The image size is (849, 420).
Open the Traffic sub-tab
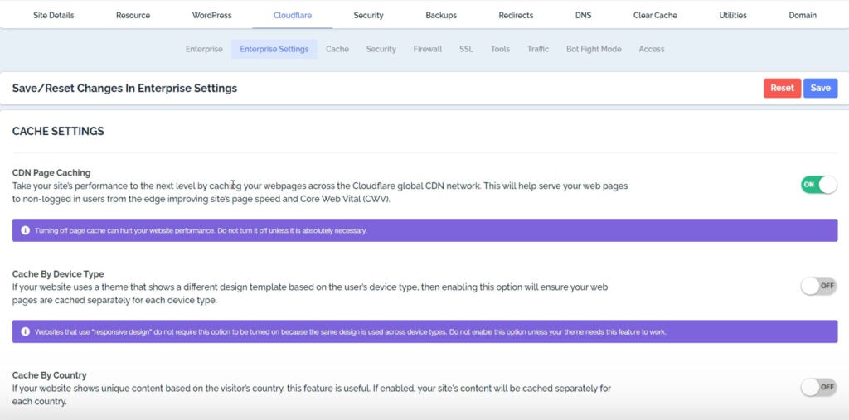coord(538,49)
